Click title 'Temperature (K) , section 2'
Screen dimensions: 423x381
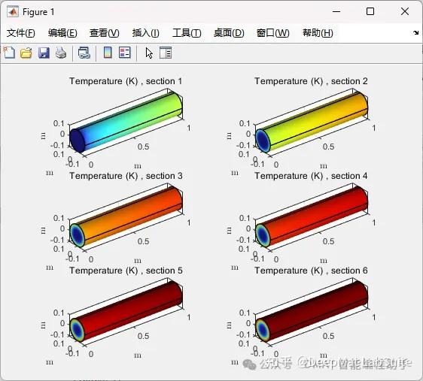coord(311,81)
